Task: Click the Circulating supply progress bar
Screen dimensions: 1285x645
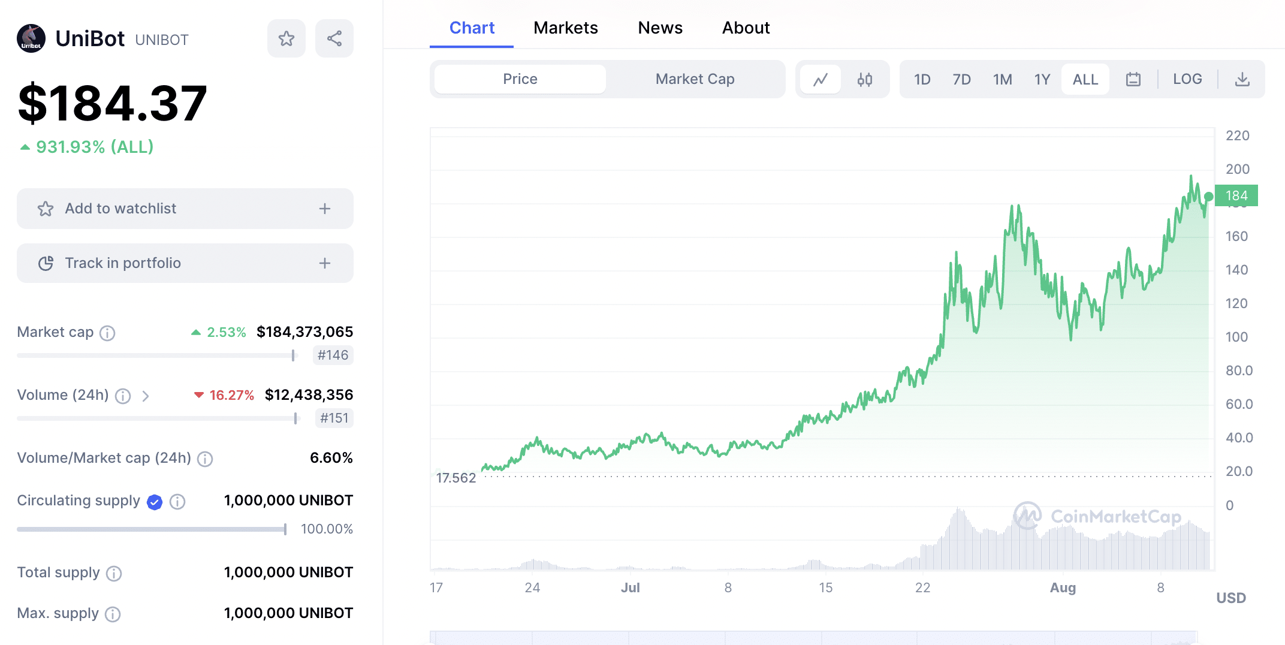Action: pyautogui.click(x=152, y=529)
